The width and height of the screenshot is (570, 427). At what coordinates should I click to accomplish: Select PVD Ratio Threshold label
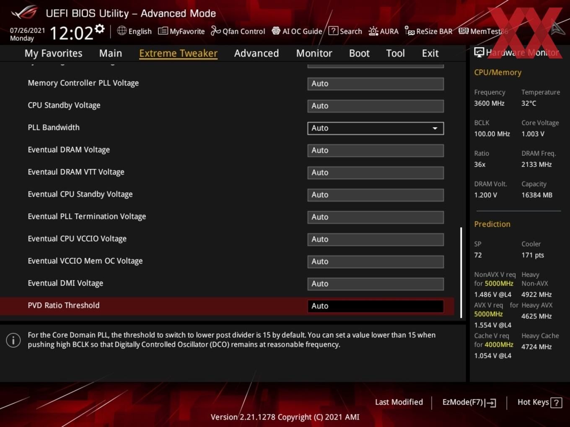[64, 305]
